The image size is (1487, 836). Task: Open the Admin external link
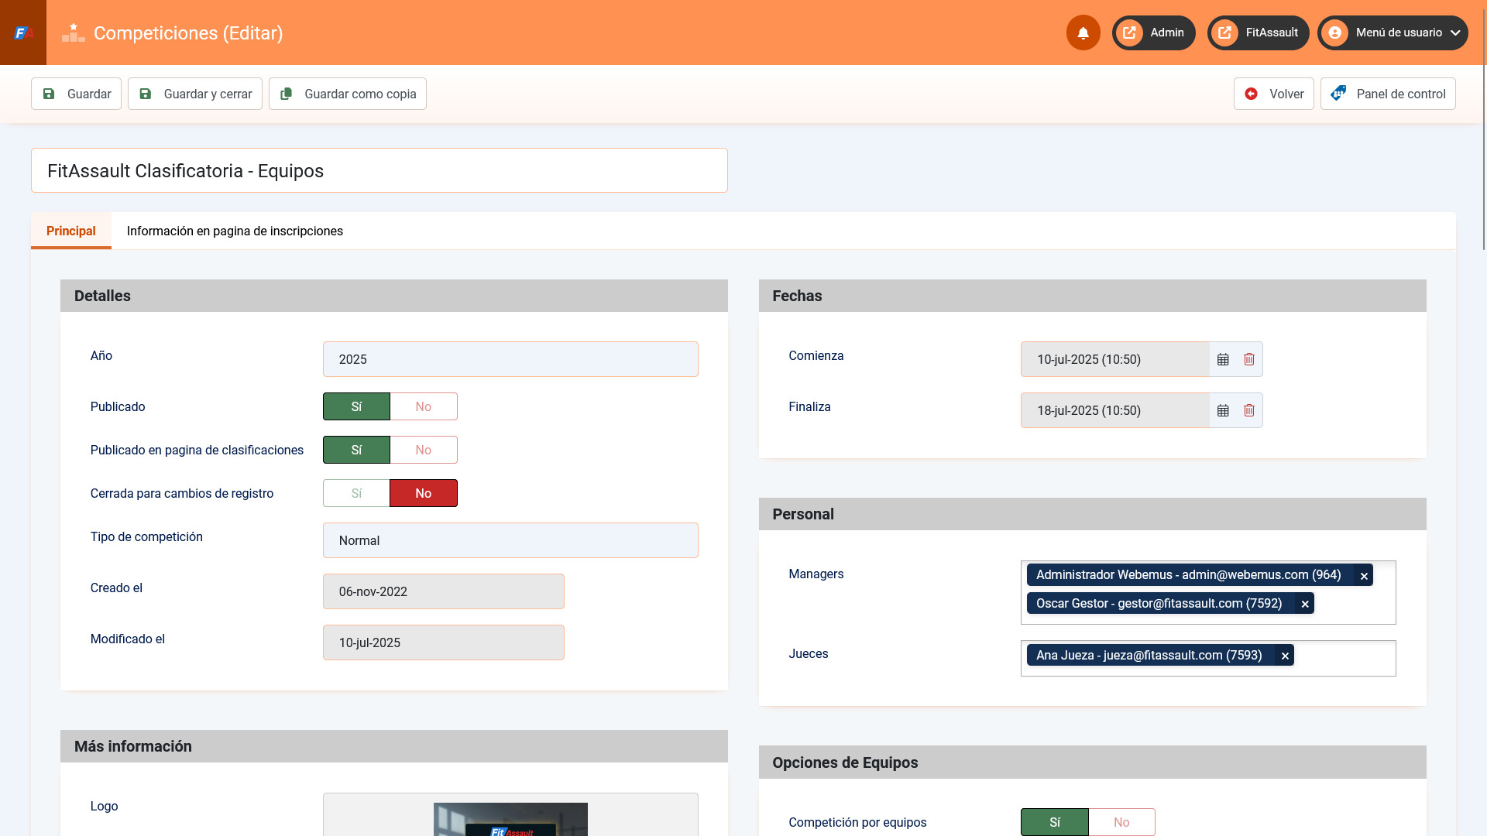click(1154, 33)
